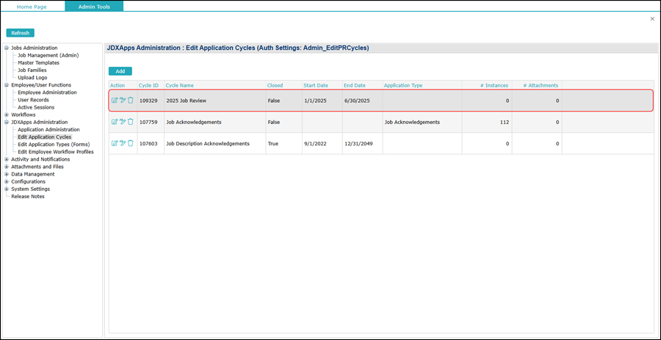The image size is (661, 340).
Task: Open Release Notes in the sidebar
Action: pos(28,197)
